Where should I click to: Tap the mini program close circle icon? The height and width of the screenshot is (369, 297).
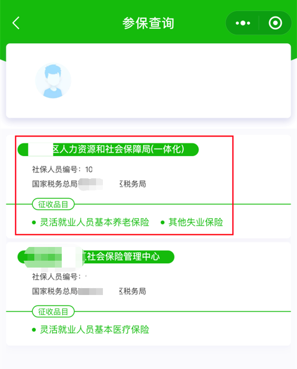click(x=275, y=23)
